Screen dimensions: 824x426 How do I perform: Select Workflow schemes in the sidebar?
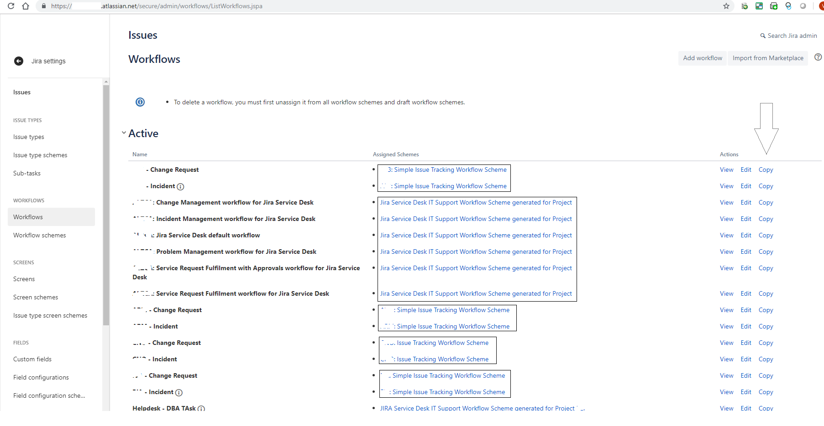[x=39, y=235]
